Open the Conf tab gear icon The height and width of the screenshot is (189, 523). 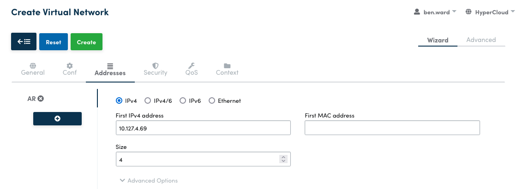click(70, 66)
